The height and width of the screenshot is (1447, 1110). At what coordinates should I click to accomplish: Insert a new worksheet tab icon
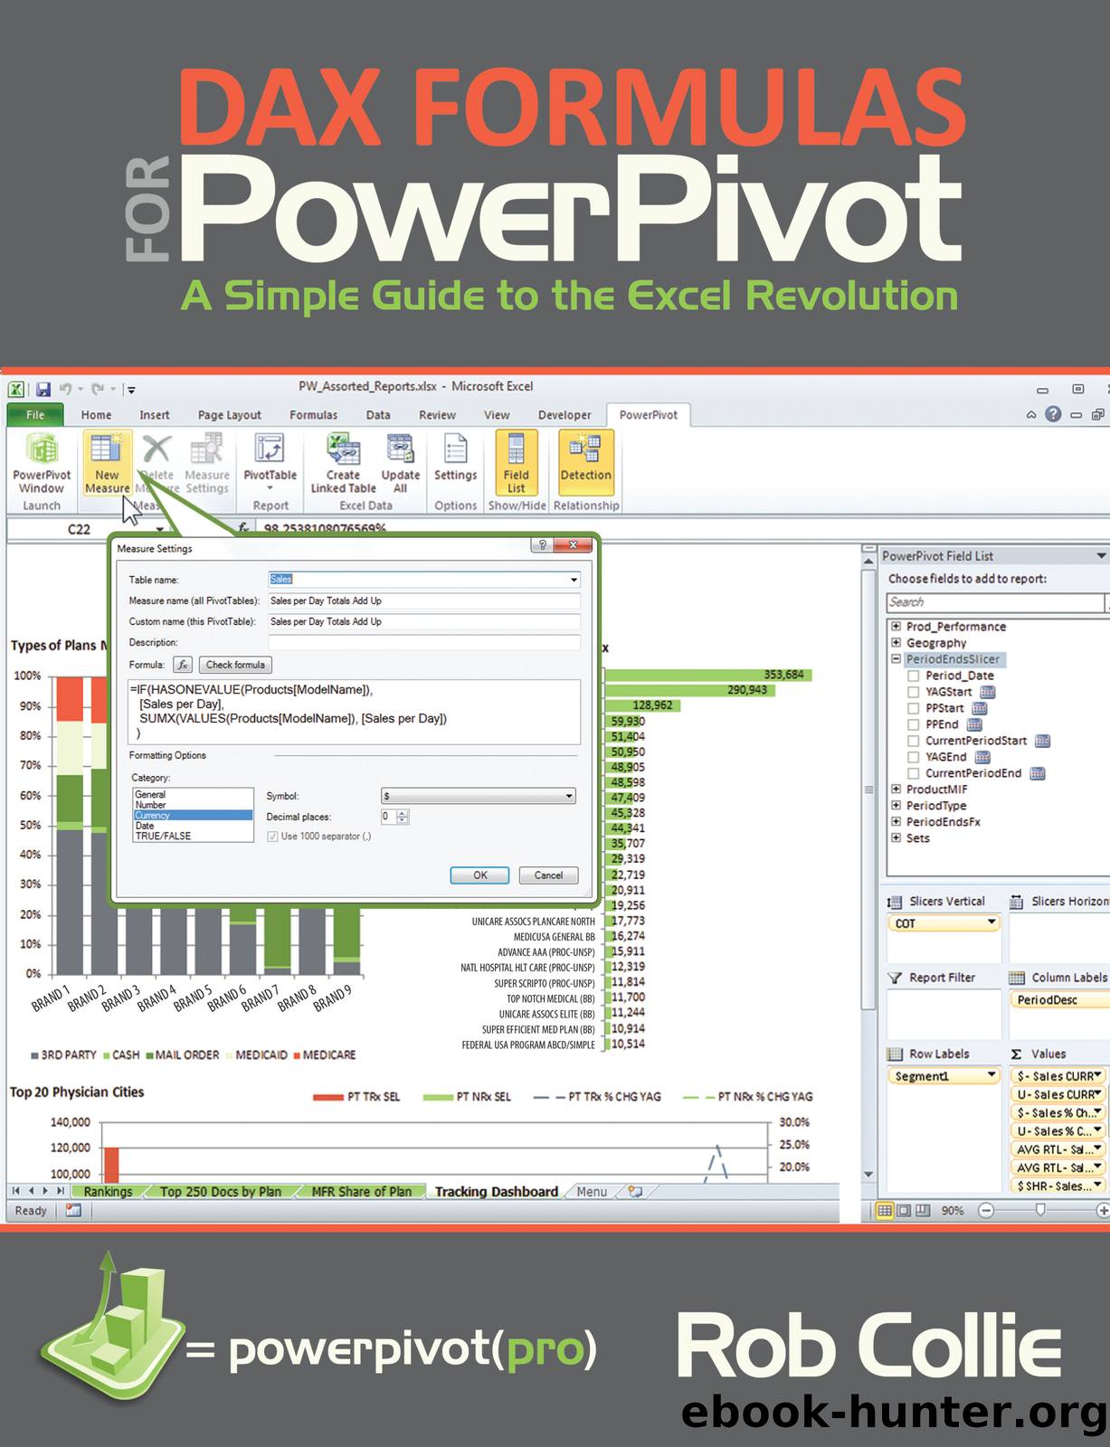pyautogui.click(x=635, y=1191)
